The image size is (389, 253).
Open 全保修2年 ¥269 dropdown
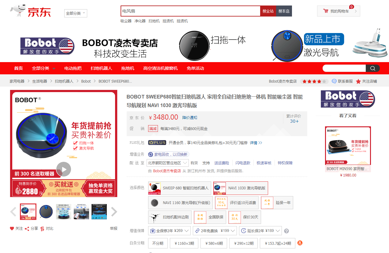[169, 231]
